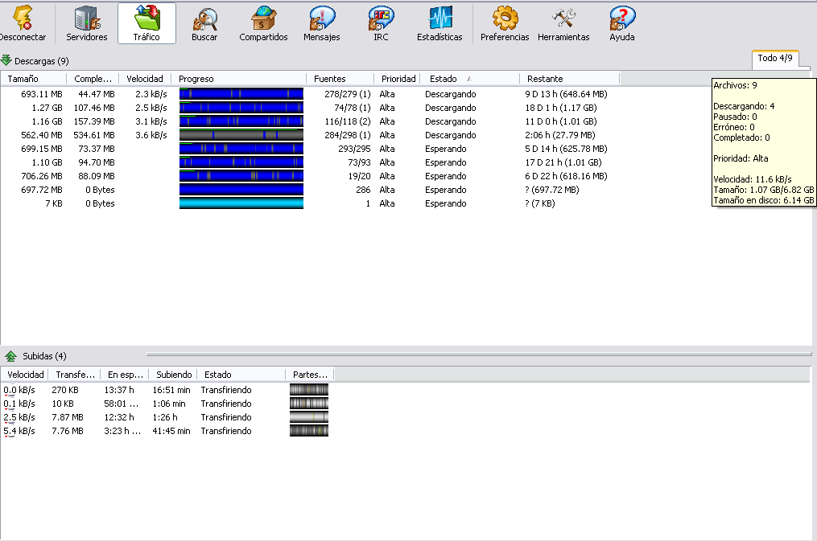Sort downloads by Prioridad column

coord(398,79)
